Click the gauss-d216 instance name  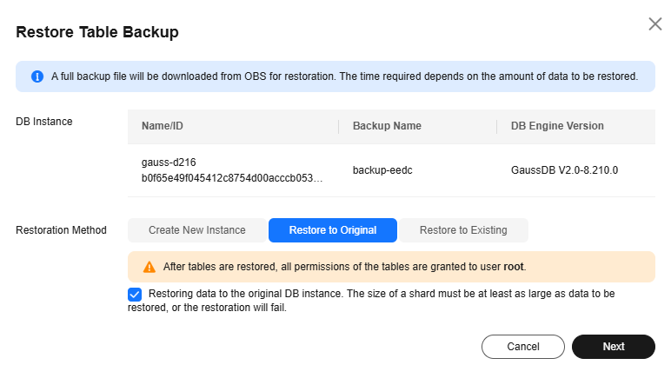[x=169, y=163]
